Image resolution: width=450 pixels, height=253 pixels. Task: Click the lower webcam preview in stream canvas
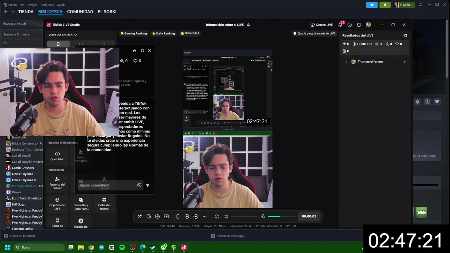coord(228,172)
